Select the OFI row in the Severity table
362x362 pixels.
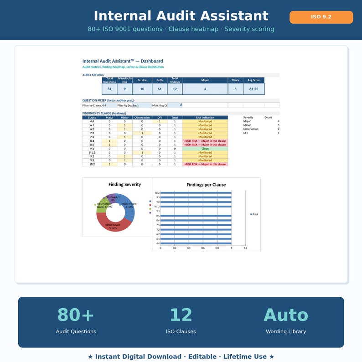261,133
